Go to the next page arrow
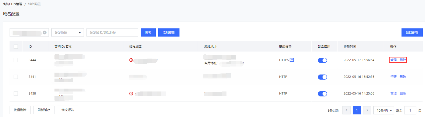This screenshot has width=425, height=117. click(x=367, y=110)
